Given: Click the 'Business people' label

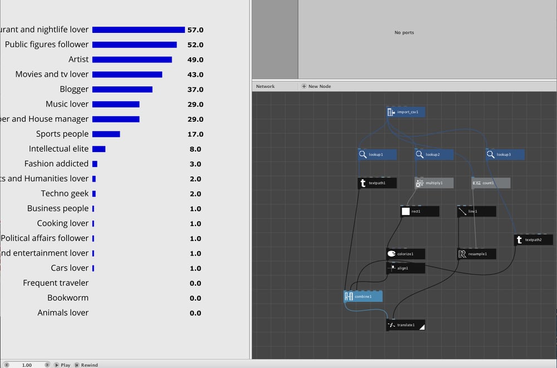Looking at the screenshot, I should coord(58,209).
